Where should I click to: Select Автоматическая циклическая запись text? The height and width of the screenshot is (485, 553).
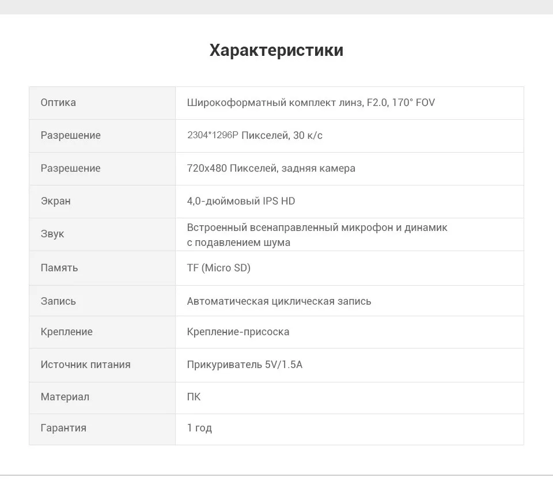click(x=279, y=301)
